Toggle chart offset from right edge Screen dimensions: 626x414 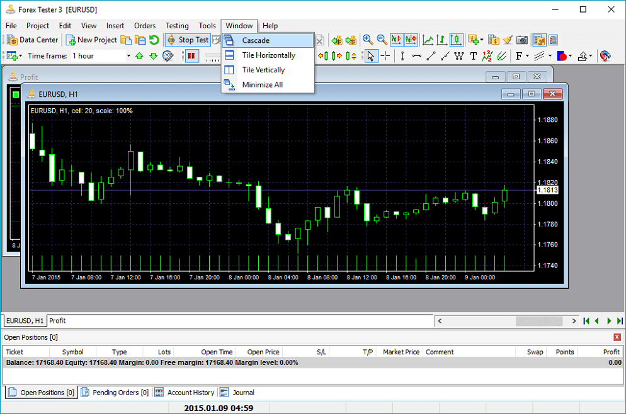click(411, 40)
